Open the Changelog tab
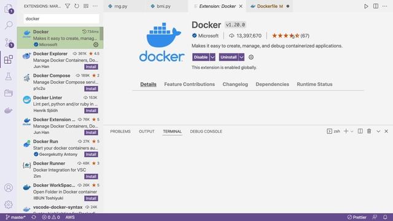393x221 pixels. 235,85
